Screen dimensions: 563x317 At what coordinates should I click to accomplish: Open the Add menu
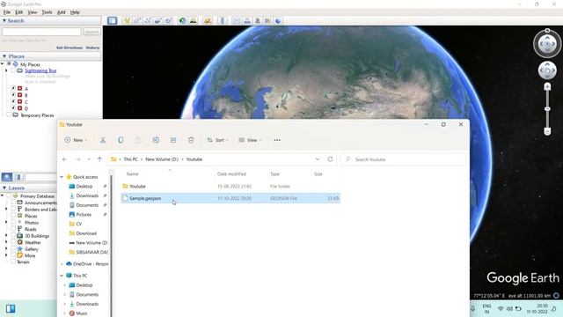[62, 12]
